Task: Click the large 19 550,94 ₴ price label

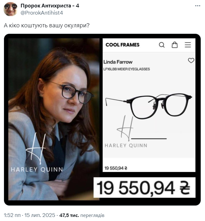Action: [x=144, y=187]
